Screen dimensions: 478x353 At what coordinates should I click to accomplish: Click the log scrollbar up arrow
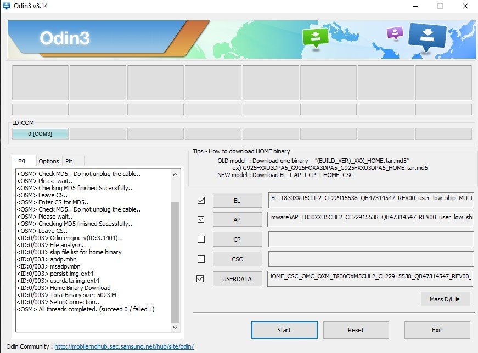175,174
